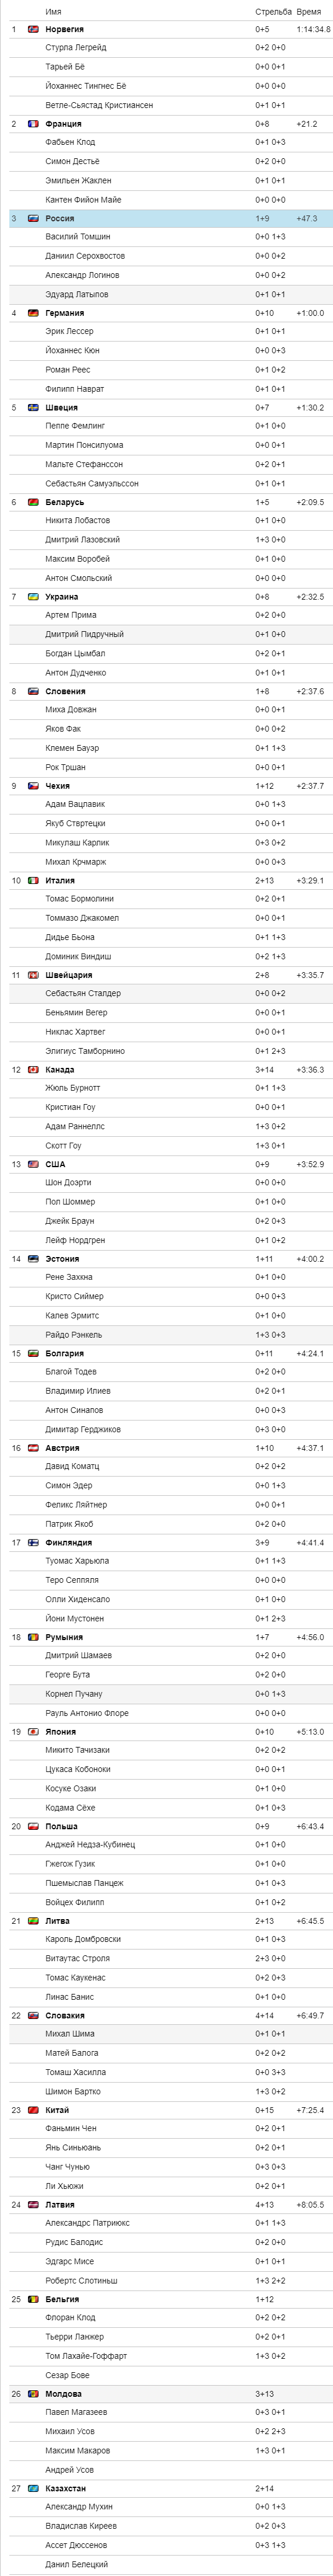Open athlete Дмитрий Пидручный
333x2576 pixels.
pyautogui.click(x=85, y=634)
